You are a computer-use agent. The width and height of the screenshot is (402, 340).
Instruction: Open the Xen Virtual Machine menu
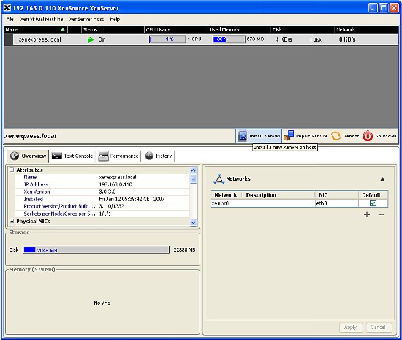(42, 19)
